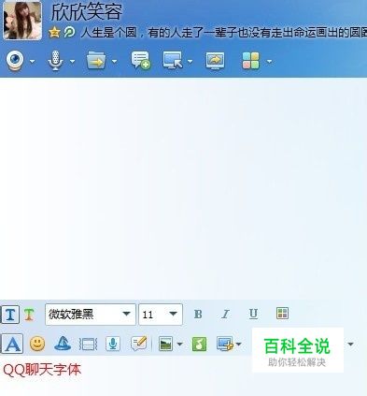Click the yellow star level icon
Viewport: 367px width, 396px height.
(x=54, y=32)
